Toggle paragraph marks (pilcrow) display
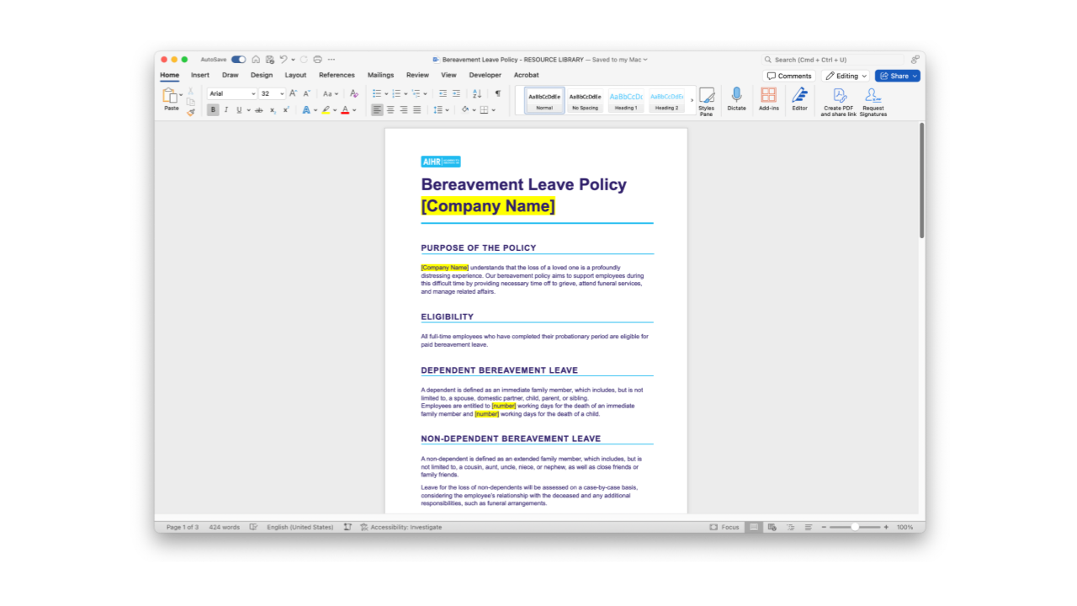Screen dimensions: 1077x606 [497, 93]
